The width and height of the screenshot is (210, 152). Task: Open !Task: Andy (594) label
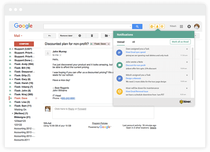pyautogui.click(x=24, y=64)
